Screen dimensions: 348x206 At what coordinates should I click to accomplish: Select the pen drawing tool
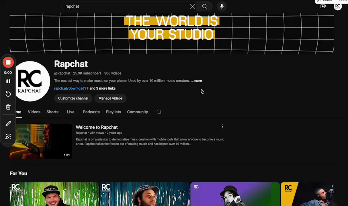pyautogui.click(x=8, y=124)
